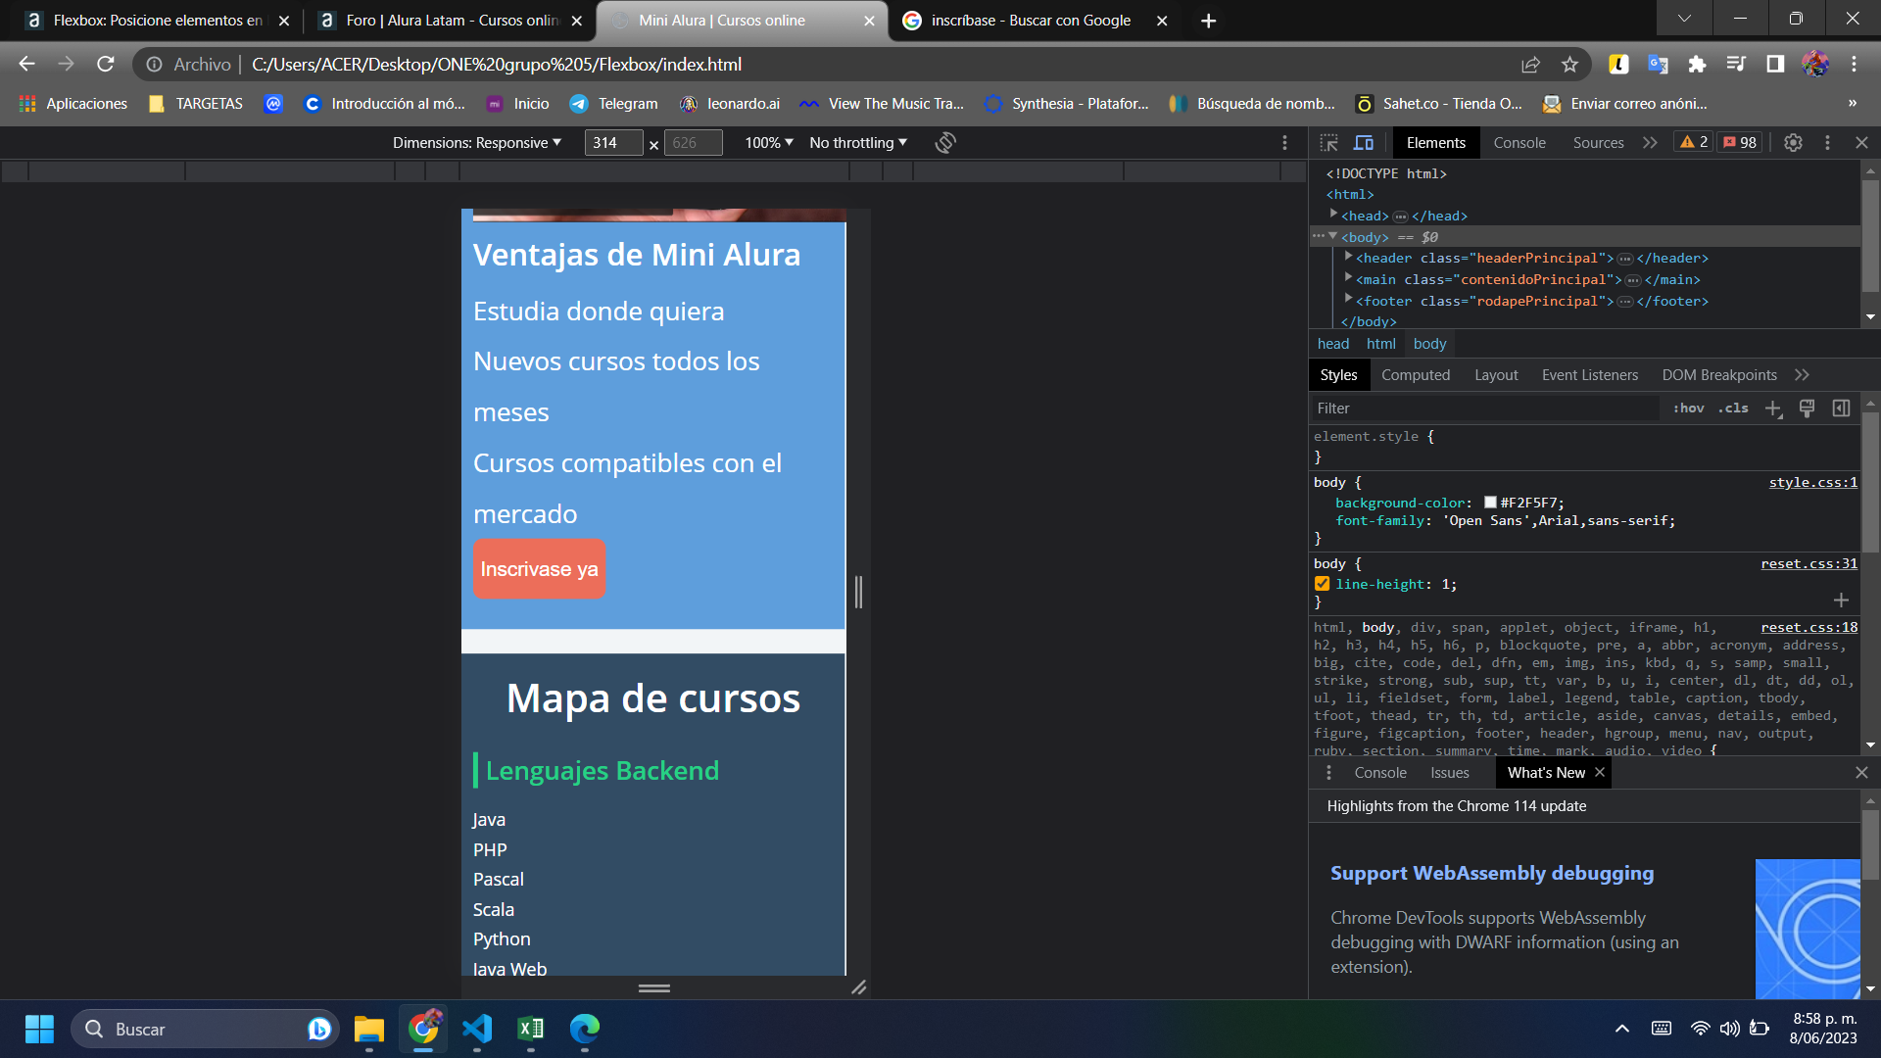Open the reset.css:18 source link

coord(1809,627)
